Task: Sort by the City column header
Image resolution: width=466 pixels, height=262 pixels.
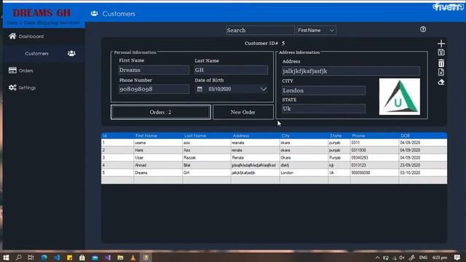Action: click(x=304, y=136)
